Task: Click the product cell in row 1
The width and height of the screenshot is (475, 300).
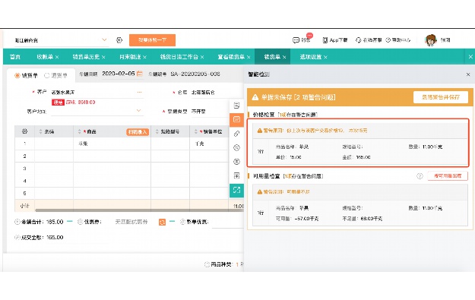Action: click(x=112, y=144)
